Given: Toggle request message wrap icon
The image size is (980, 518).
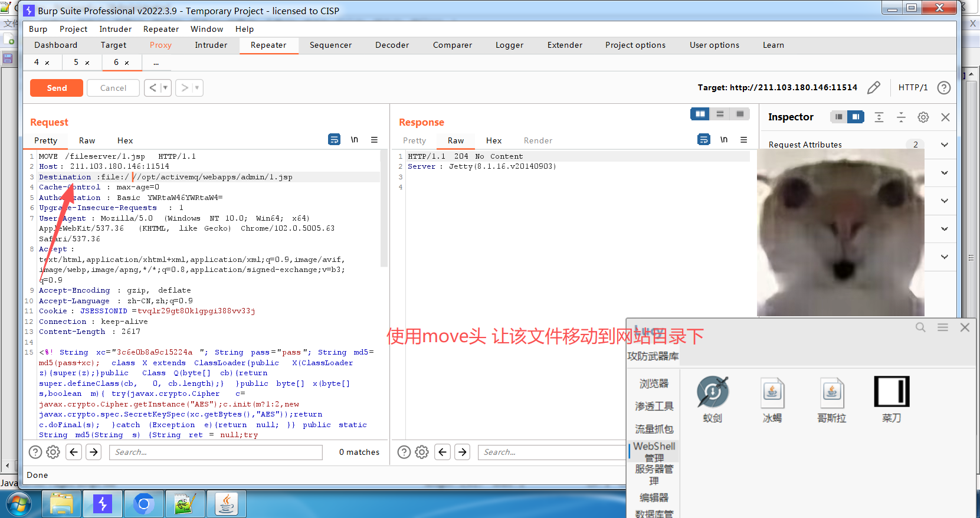Looking at the screenshot, I should pyautogui.click(x=334, y=140).
